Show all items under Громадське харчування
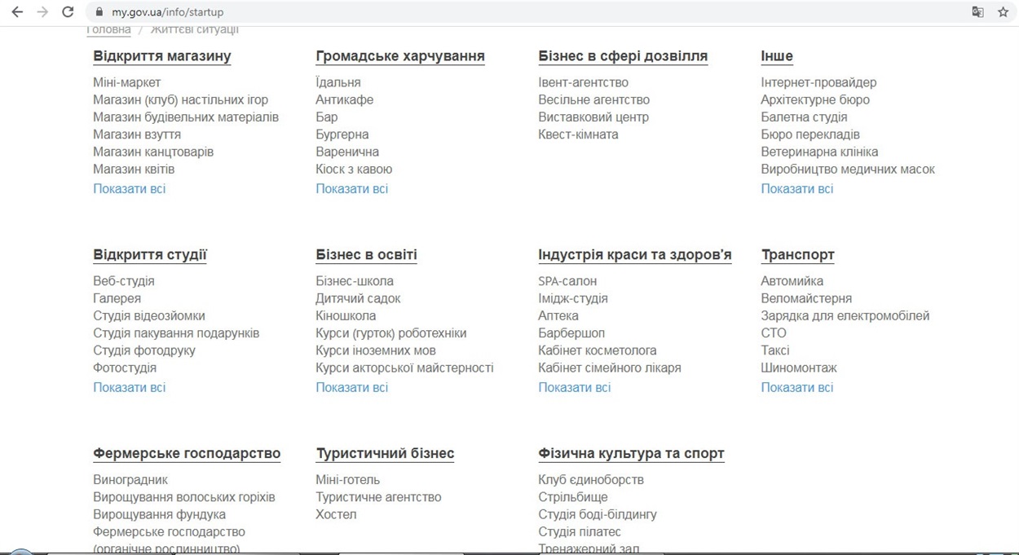The height and width of the screenshot is (555, 1019). (352, 188)
